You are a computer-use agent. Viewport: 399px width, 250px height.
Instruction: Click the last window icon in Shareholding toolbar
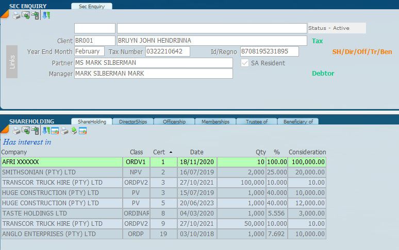click(x=82, y=131)
